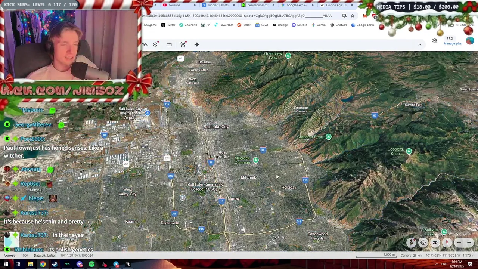478x269 pixels.
Task: Bookmark this page with the star
Action: click(x=352, y=16)
